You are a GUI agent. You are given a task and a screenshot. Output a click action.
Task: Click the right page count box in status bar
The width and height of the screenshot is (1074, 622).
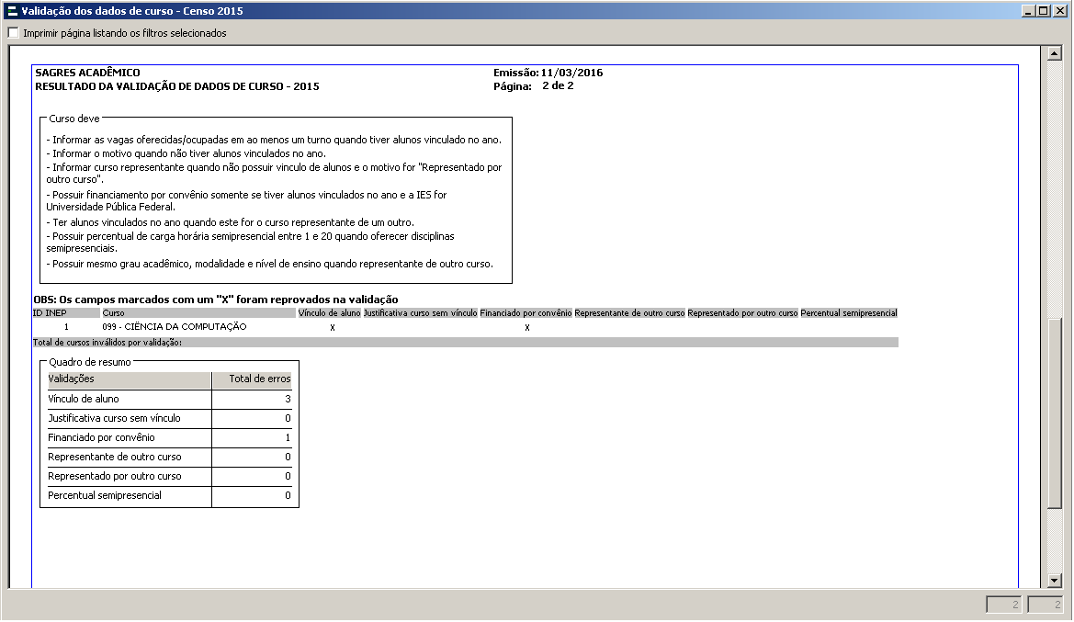click(x=1046, y=605)
